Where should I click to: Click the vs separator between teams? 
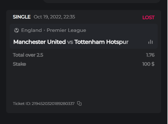70,42
